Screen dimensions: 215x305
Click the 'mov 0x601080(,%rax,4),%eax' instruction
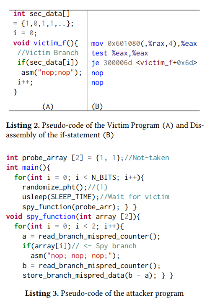click(144, 44)
